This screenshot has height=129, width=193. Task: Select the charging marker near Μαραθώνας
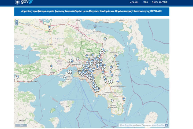(115, 56)
